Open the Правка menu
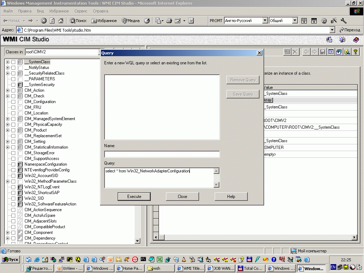 25,11
